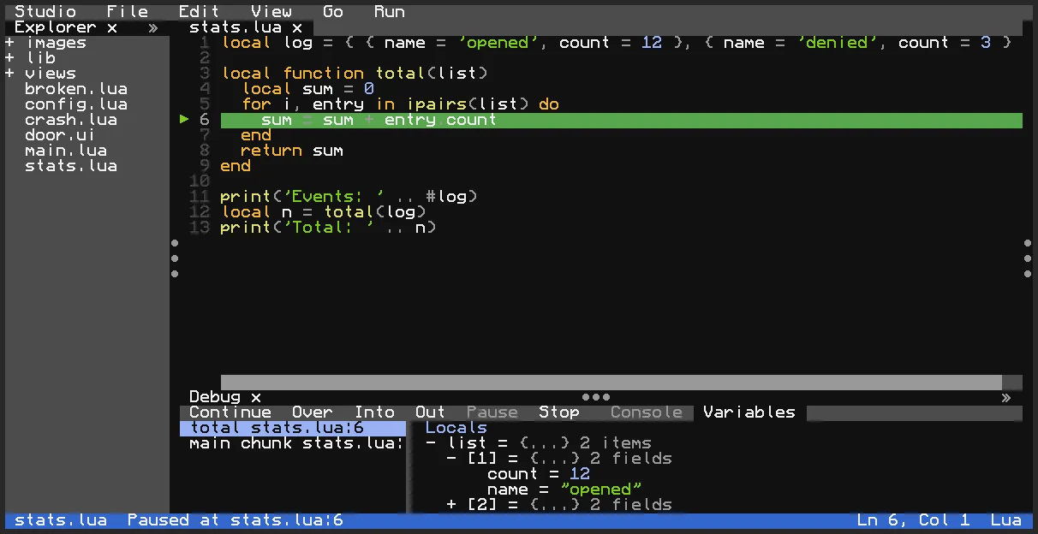Expand the views folder
This screenshot has height=534, width=1038.
click(x=9, y=74)
